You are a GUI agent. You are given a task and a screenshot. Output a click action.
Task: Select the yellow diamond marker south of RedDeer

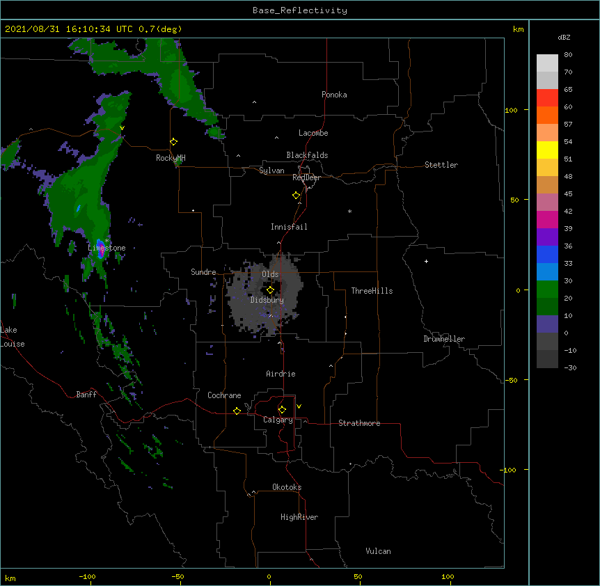coord(297,196)
